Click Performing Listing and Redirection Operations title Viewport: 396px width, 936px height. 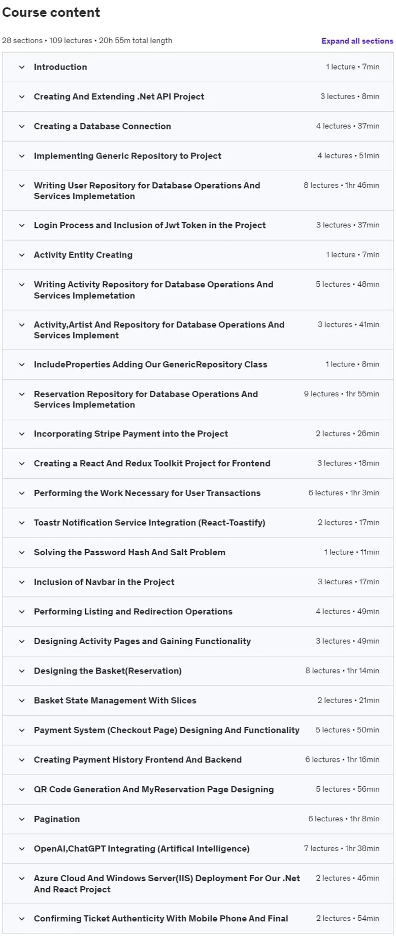133,612
